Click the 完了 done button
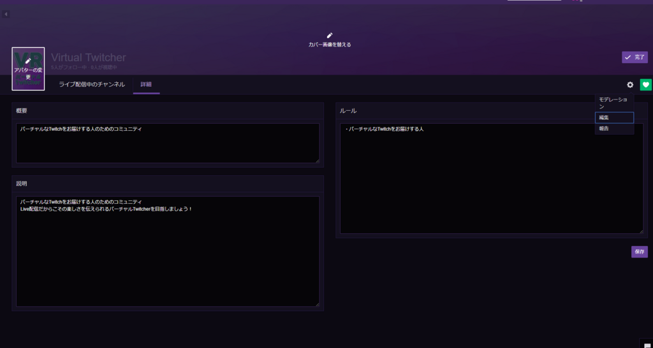This screenshot has height=348, width=653. coord(635,57)
